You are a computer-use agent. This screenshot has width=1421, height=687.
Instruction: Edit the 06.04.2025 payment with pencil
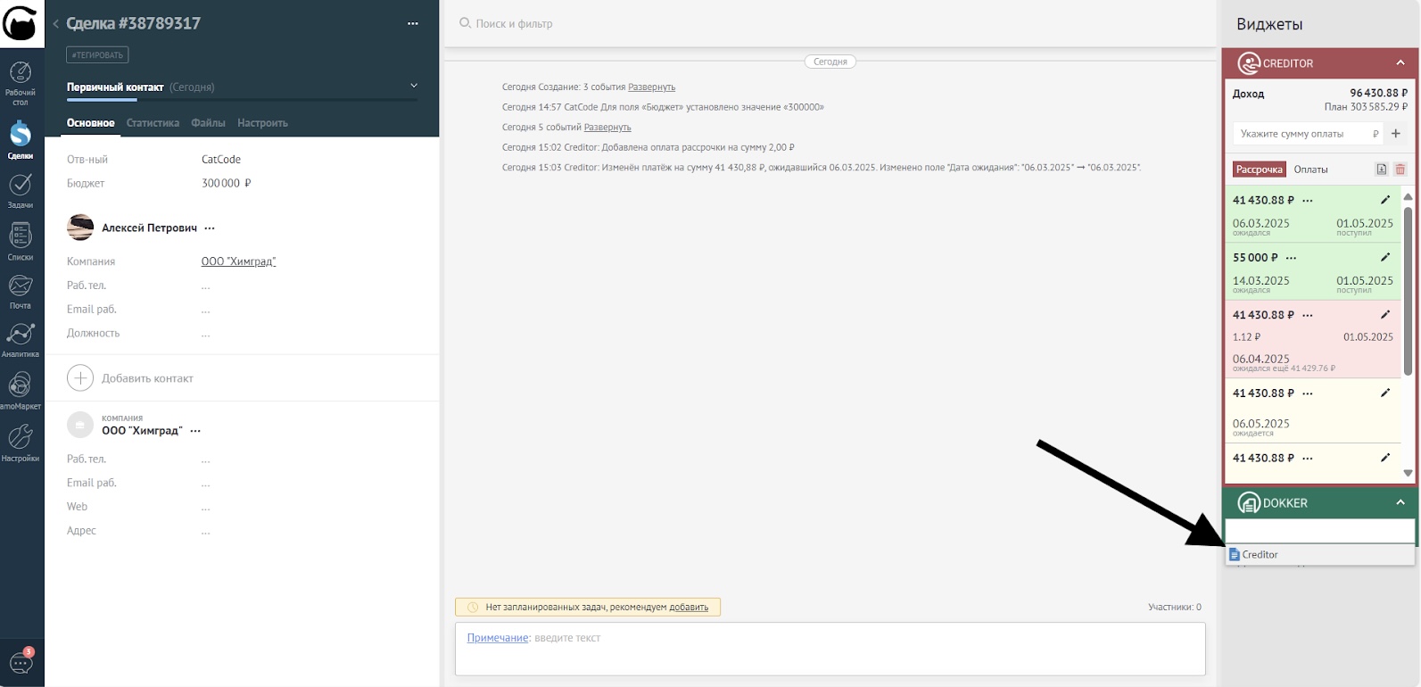tap(1385, 315)
